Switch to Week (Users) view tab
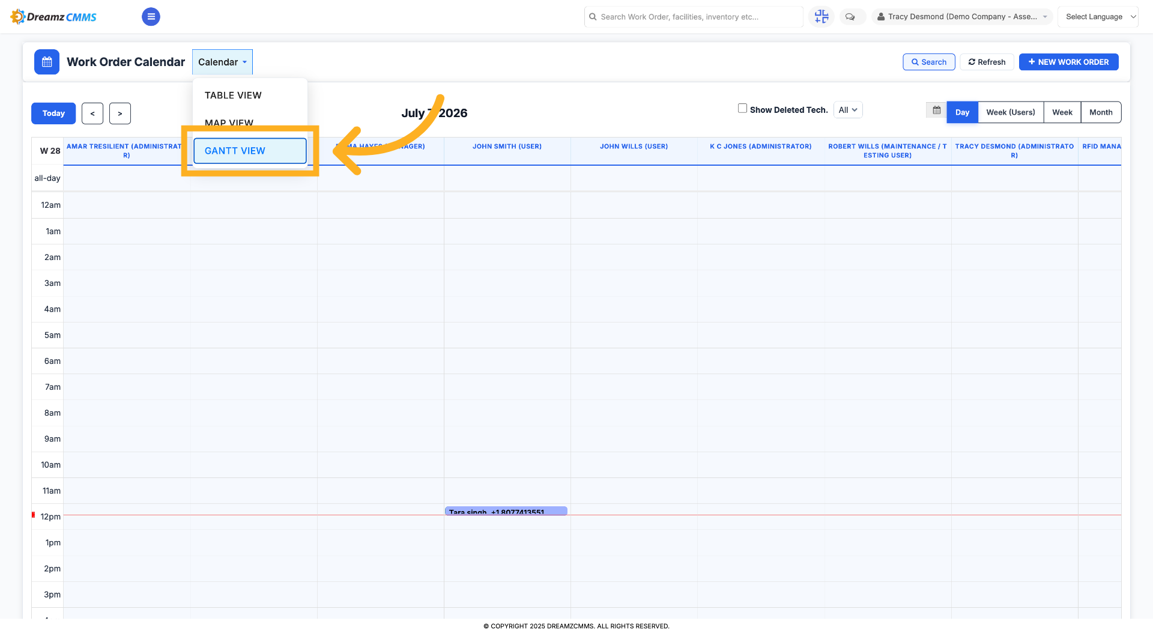The width and height of the screenshot is (1153, 633). [x=1011, y=112]
